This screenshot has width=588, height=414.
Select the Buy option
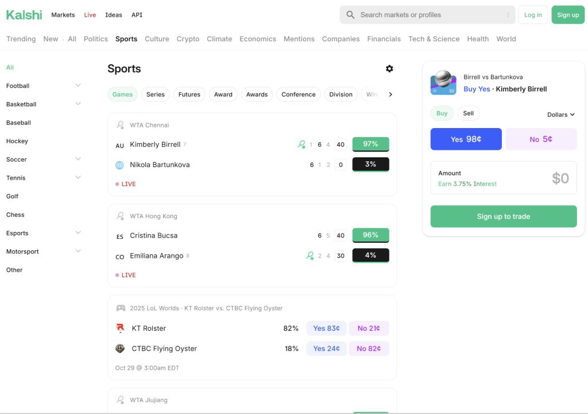[x=442, y=113]
